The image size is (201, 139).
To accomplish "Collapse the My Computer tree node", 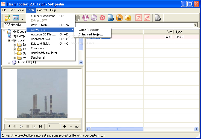I will [4, 36].
